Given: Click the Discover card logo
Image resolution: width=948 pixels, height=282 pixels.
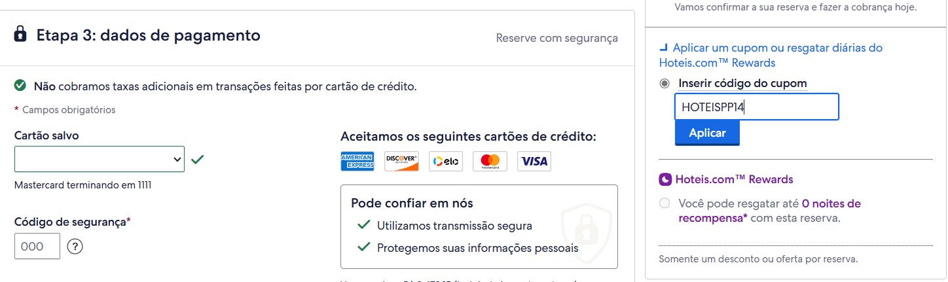Looking at the screenshot, I should point(401,161).
